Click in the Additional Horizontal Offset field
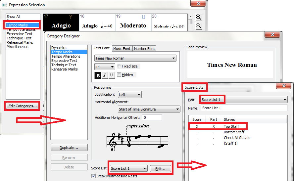Viewport: 295px width, 181px height. tap(152, 117)
